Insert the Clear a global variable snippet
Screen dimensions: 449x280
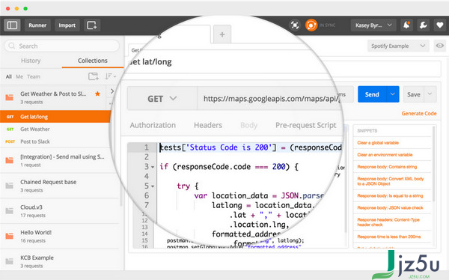coord(378,143)
